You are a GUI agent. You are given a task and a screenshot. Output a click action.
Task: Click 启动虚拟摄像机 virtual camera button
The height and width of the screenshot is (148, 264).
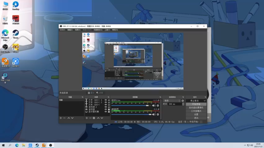pyautogui.click(x=196, y=108)
